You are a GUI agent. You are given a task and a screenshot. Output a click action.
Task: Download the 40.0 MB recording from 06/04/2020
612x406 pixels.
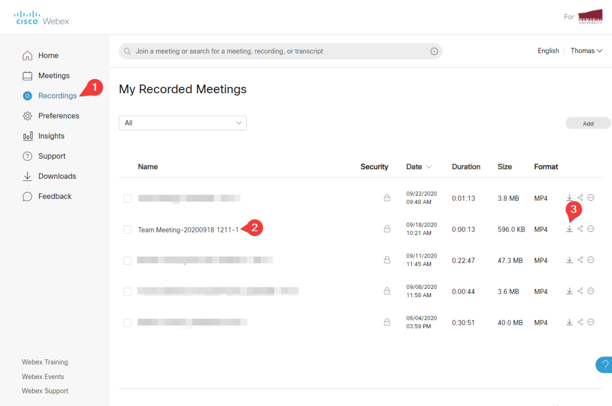click(570, 322)
